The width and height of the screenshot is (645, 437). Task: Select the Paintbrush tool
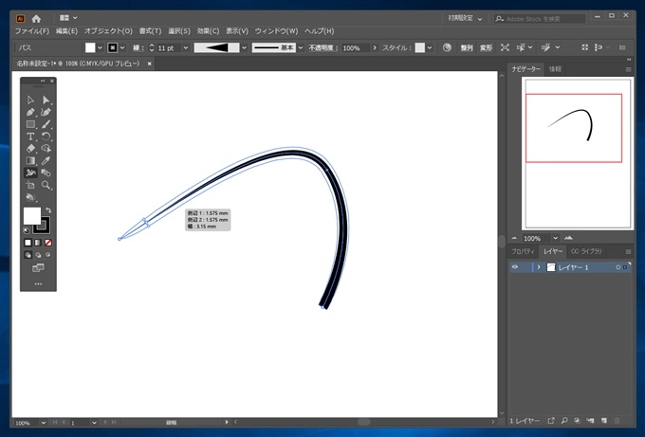pyautogui.click(x=46, y=124)
